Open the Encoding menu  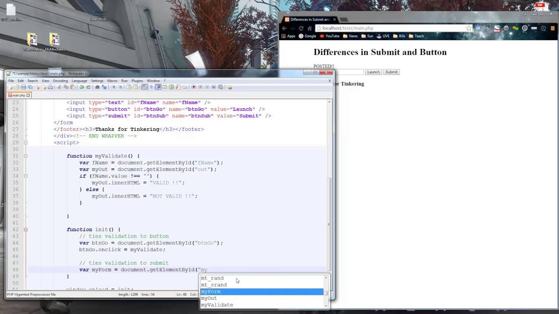60,81
